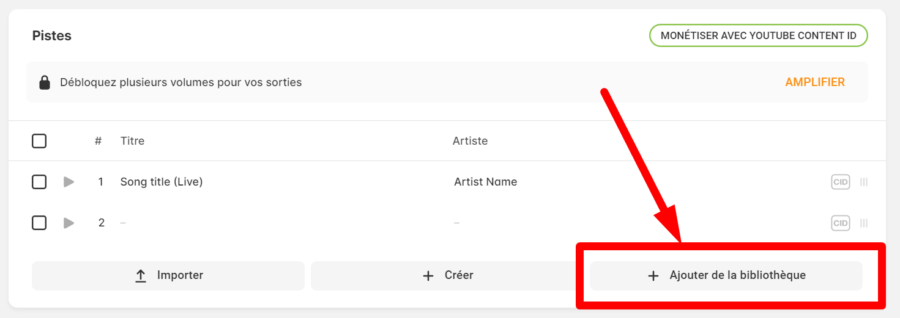Play the untitled track 2
Viewport: 900px width, 318px height.
click(69, 223)
